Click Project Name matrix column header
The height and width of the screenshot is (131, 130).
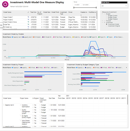24,98
